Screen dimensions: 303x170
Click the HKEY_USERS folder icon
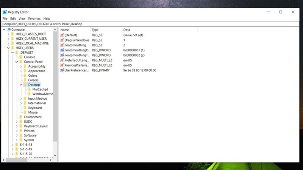coord(12,48)
